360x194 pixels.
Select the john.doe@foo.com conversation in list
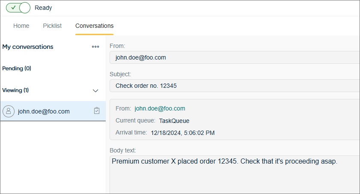pos(53,111)
